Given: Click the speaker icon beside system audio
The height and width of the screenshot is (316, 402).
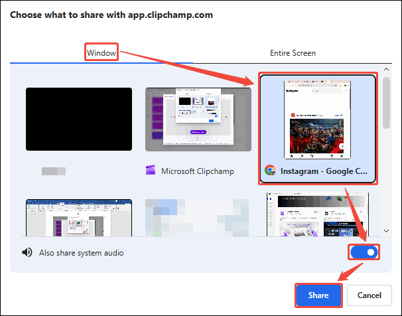Looking at the screenshot, I should click(27, 253).
